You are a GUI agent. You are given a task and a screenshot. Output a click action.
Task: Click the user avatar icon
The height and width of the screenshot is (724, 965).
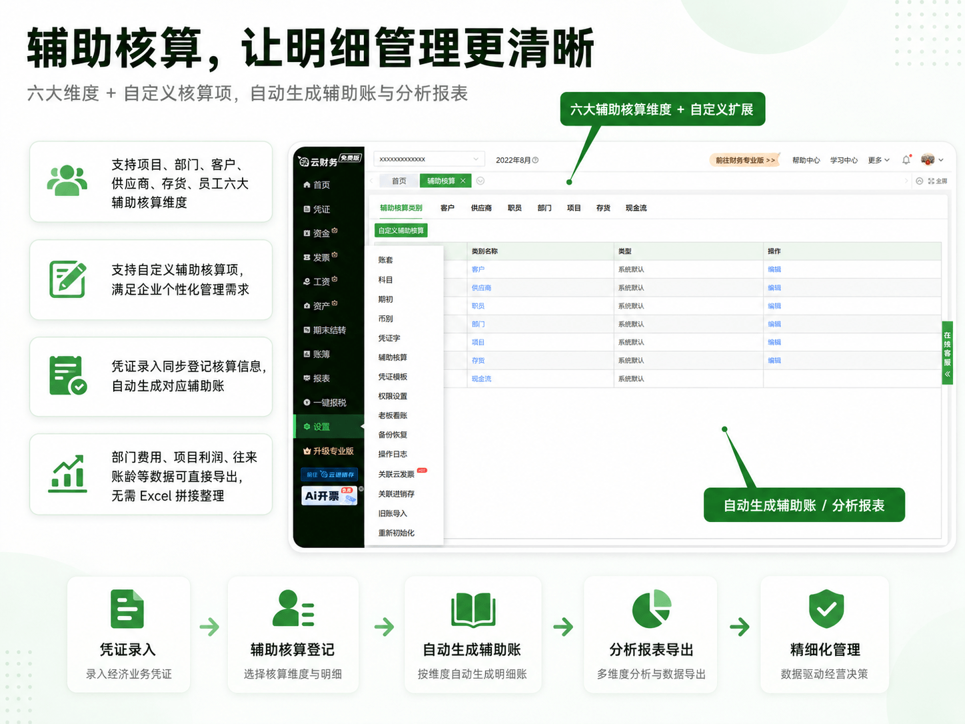[928, 159]
